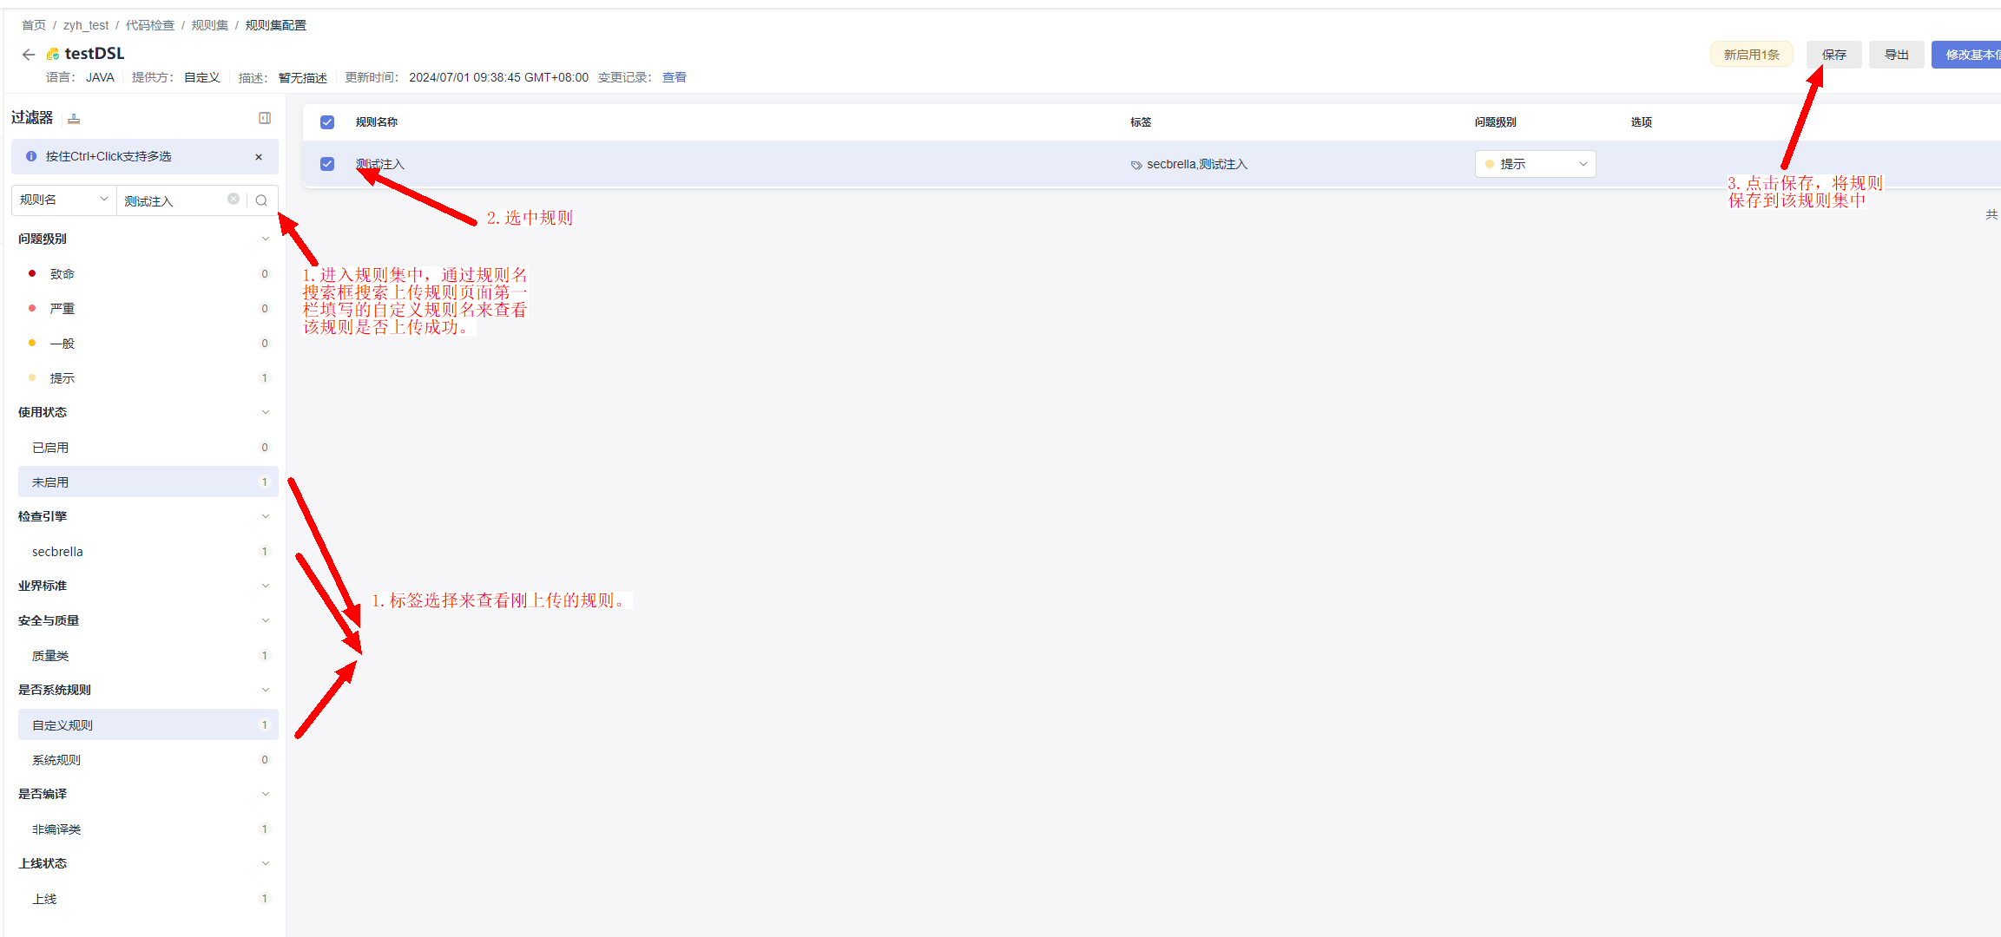Click the back arrow beside testDSL
This screenshot has width=2001, height=937.
29,55
